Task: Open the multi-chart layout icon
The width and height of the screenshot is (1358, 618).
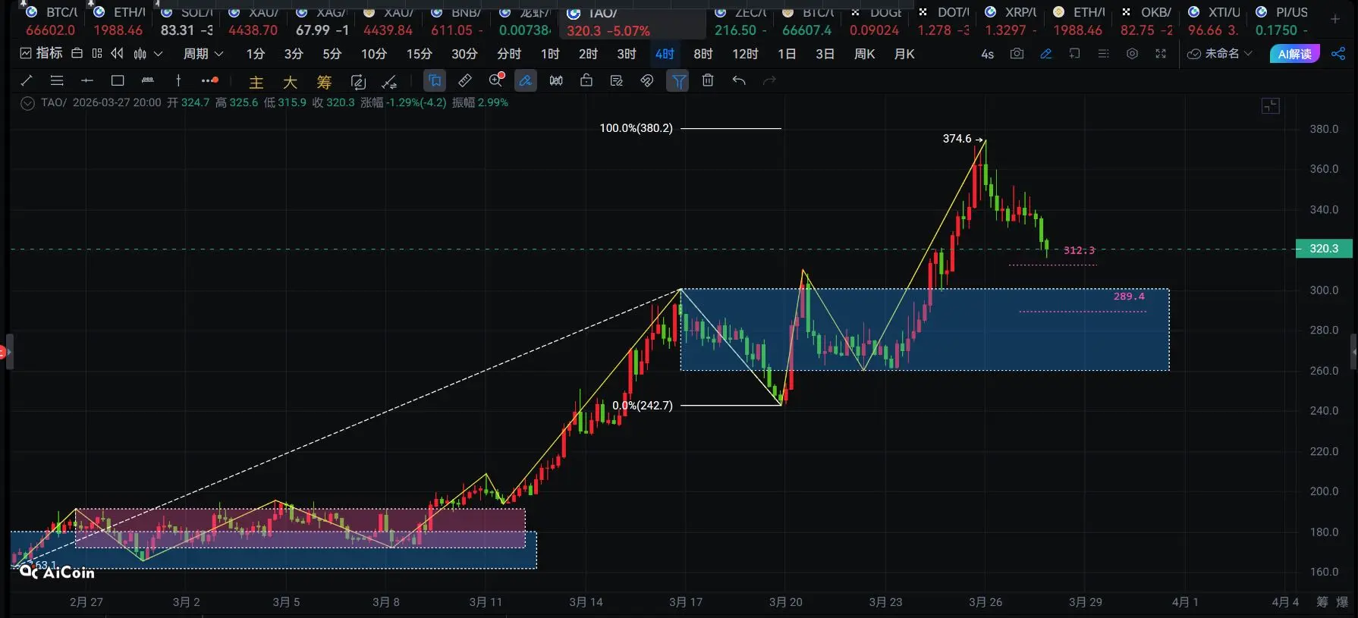Action: point(97,53)
